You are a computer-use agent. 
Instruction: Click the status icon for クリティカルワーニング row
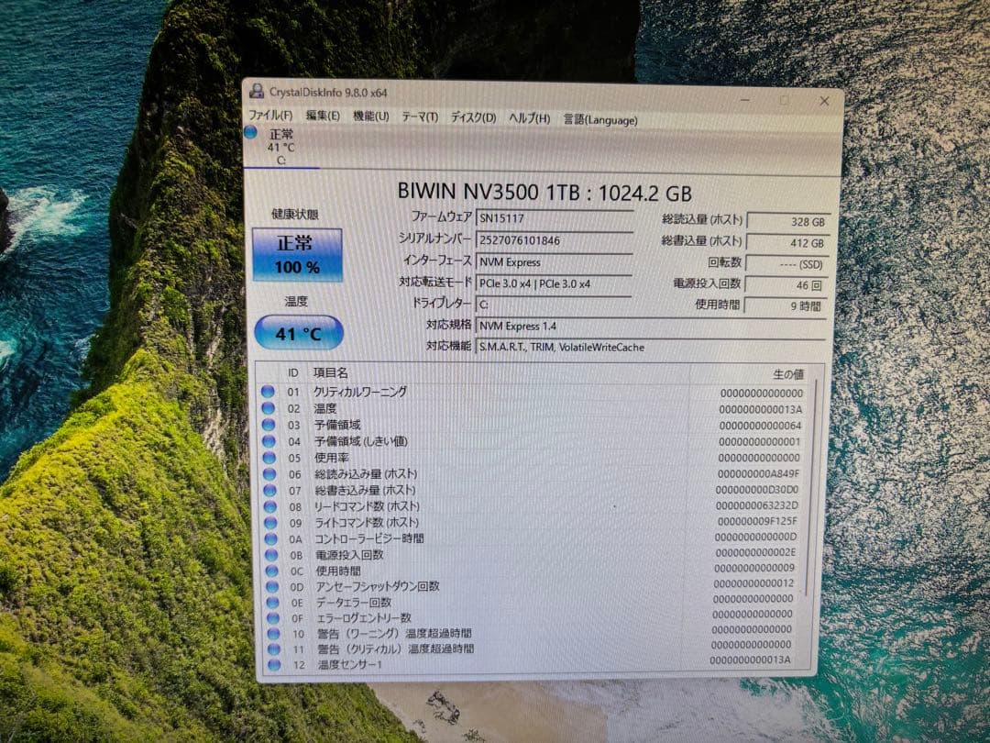[268, 392]
